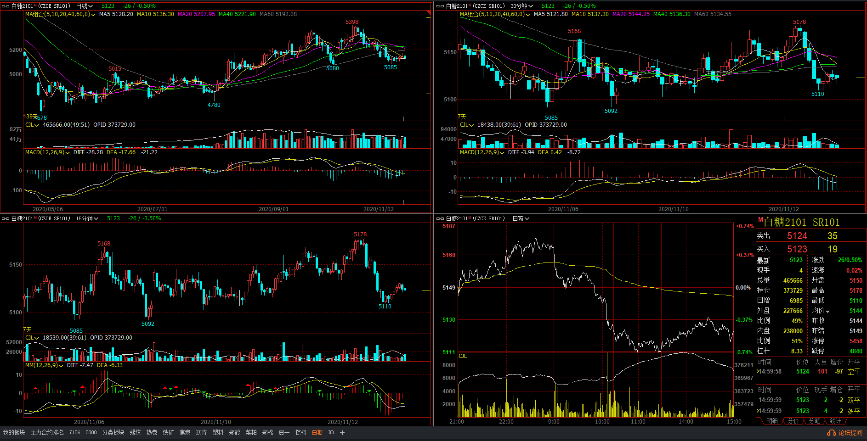Screen dimensions: 867x441
Task: Switch to the 螺纹 bottom tab
Action: click(x=135, y=432)
